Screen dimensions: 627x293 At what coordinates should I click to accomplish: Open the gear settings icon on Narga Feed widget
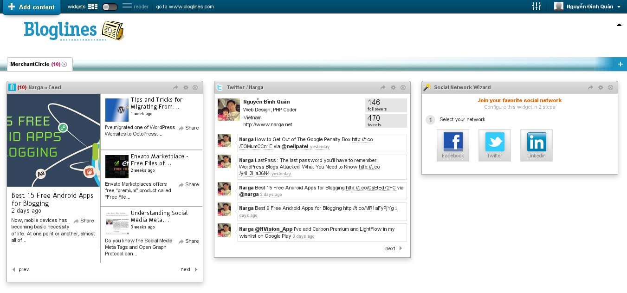185,87
